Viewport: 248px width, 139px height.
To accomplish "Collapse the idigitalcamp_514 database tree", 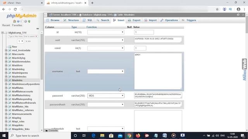I will point(3,32).
